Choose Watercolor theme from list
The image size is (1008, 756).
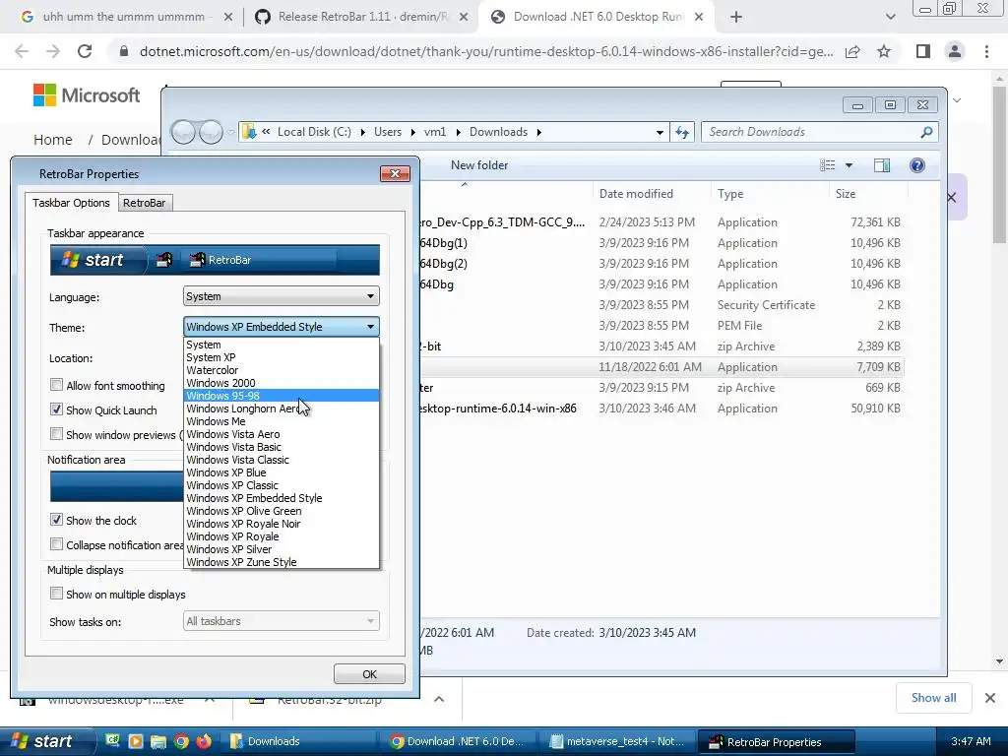281,370
